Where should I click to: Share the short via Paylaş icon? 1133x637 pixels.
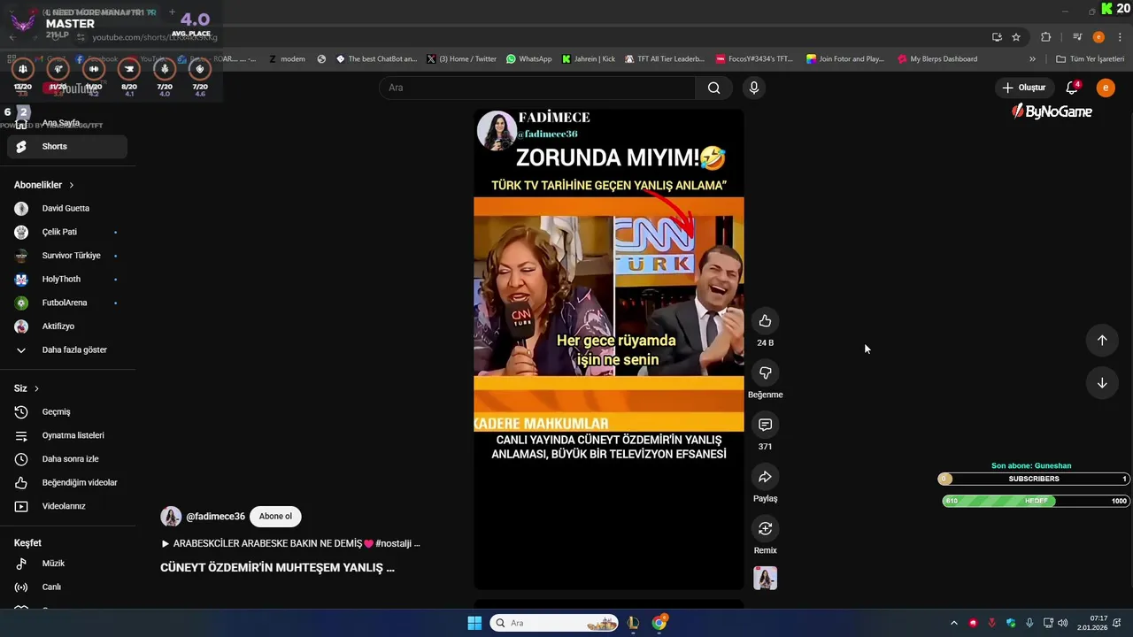click(765, 477)
